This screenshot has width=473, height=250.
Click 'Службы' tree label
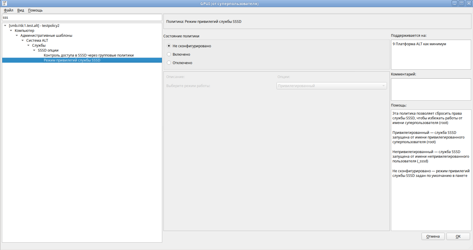click(x=39, y=45)
